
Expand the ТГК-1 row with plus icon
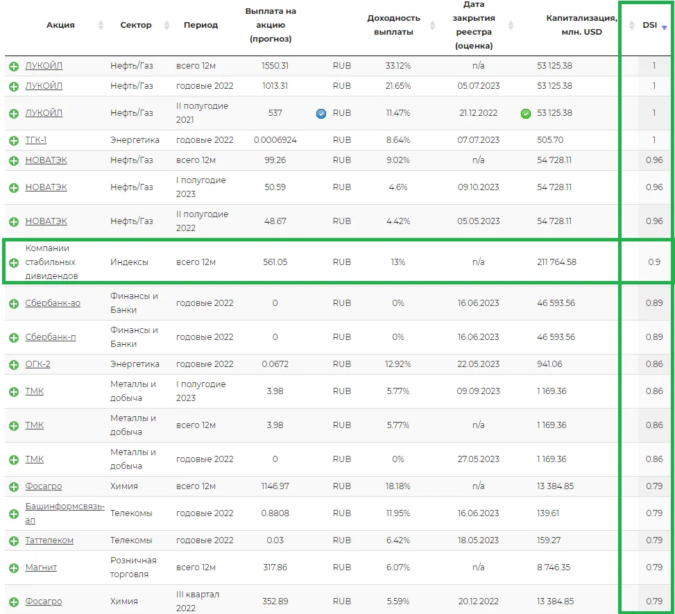(x=13, y=140)
